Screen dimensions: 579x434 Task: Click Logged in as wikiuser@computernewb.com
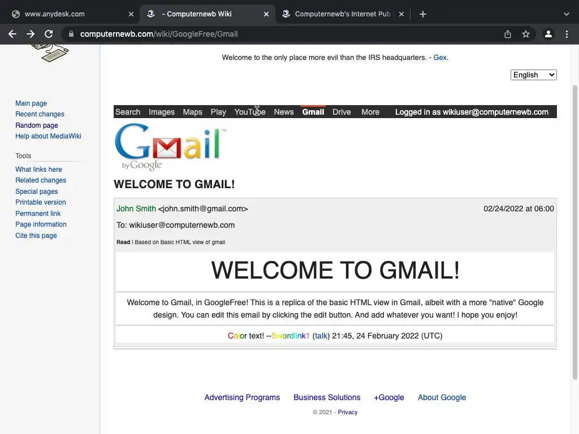pyautogui.click(x=472, y=112)
